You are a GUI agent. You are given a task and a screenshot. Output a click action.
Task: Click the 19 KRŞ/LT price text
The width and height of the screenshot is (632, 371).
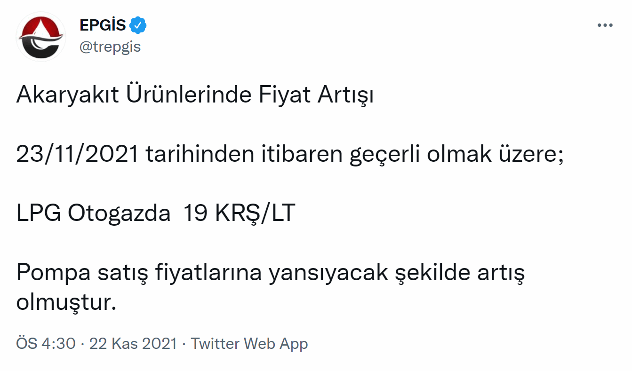pyautogui.click(x=239, y=214)
